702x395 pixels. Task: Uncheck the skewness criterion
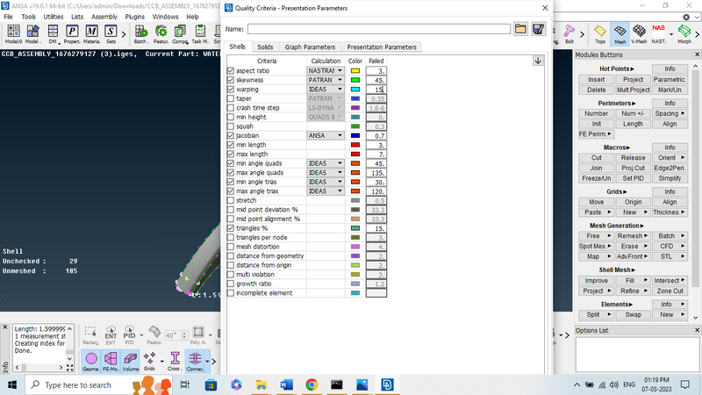pos(231,80)
